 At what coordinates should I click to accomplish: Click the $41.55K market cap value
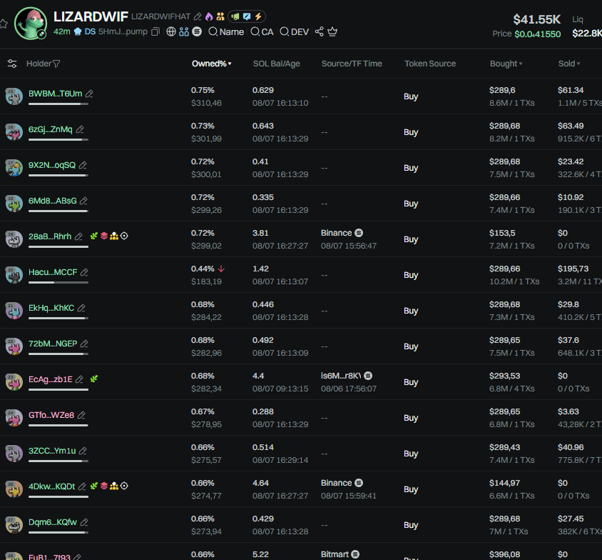[536, 19]
